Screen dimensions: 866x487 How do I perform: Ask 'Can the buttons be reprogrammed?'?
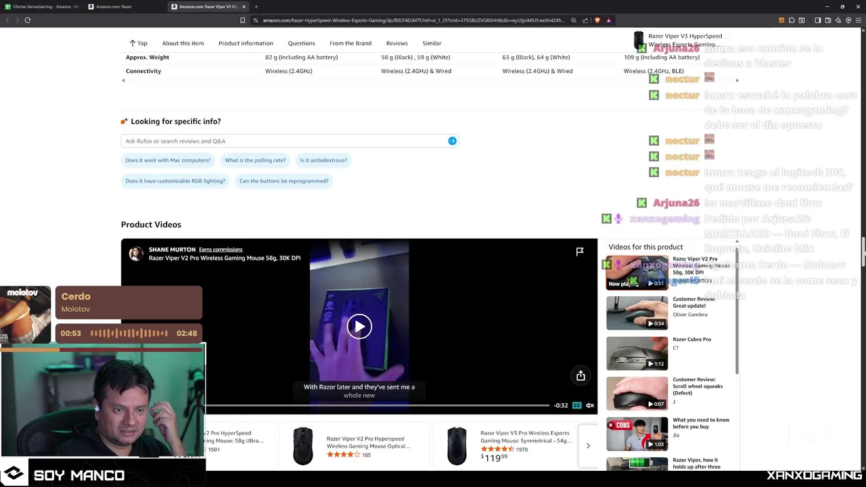click(x=283, y=181)
